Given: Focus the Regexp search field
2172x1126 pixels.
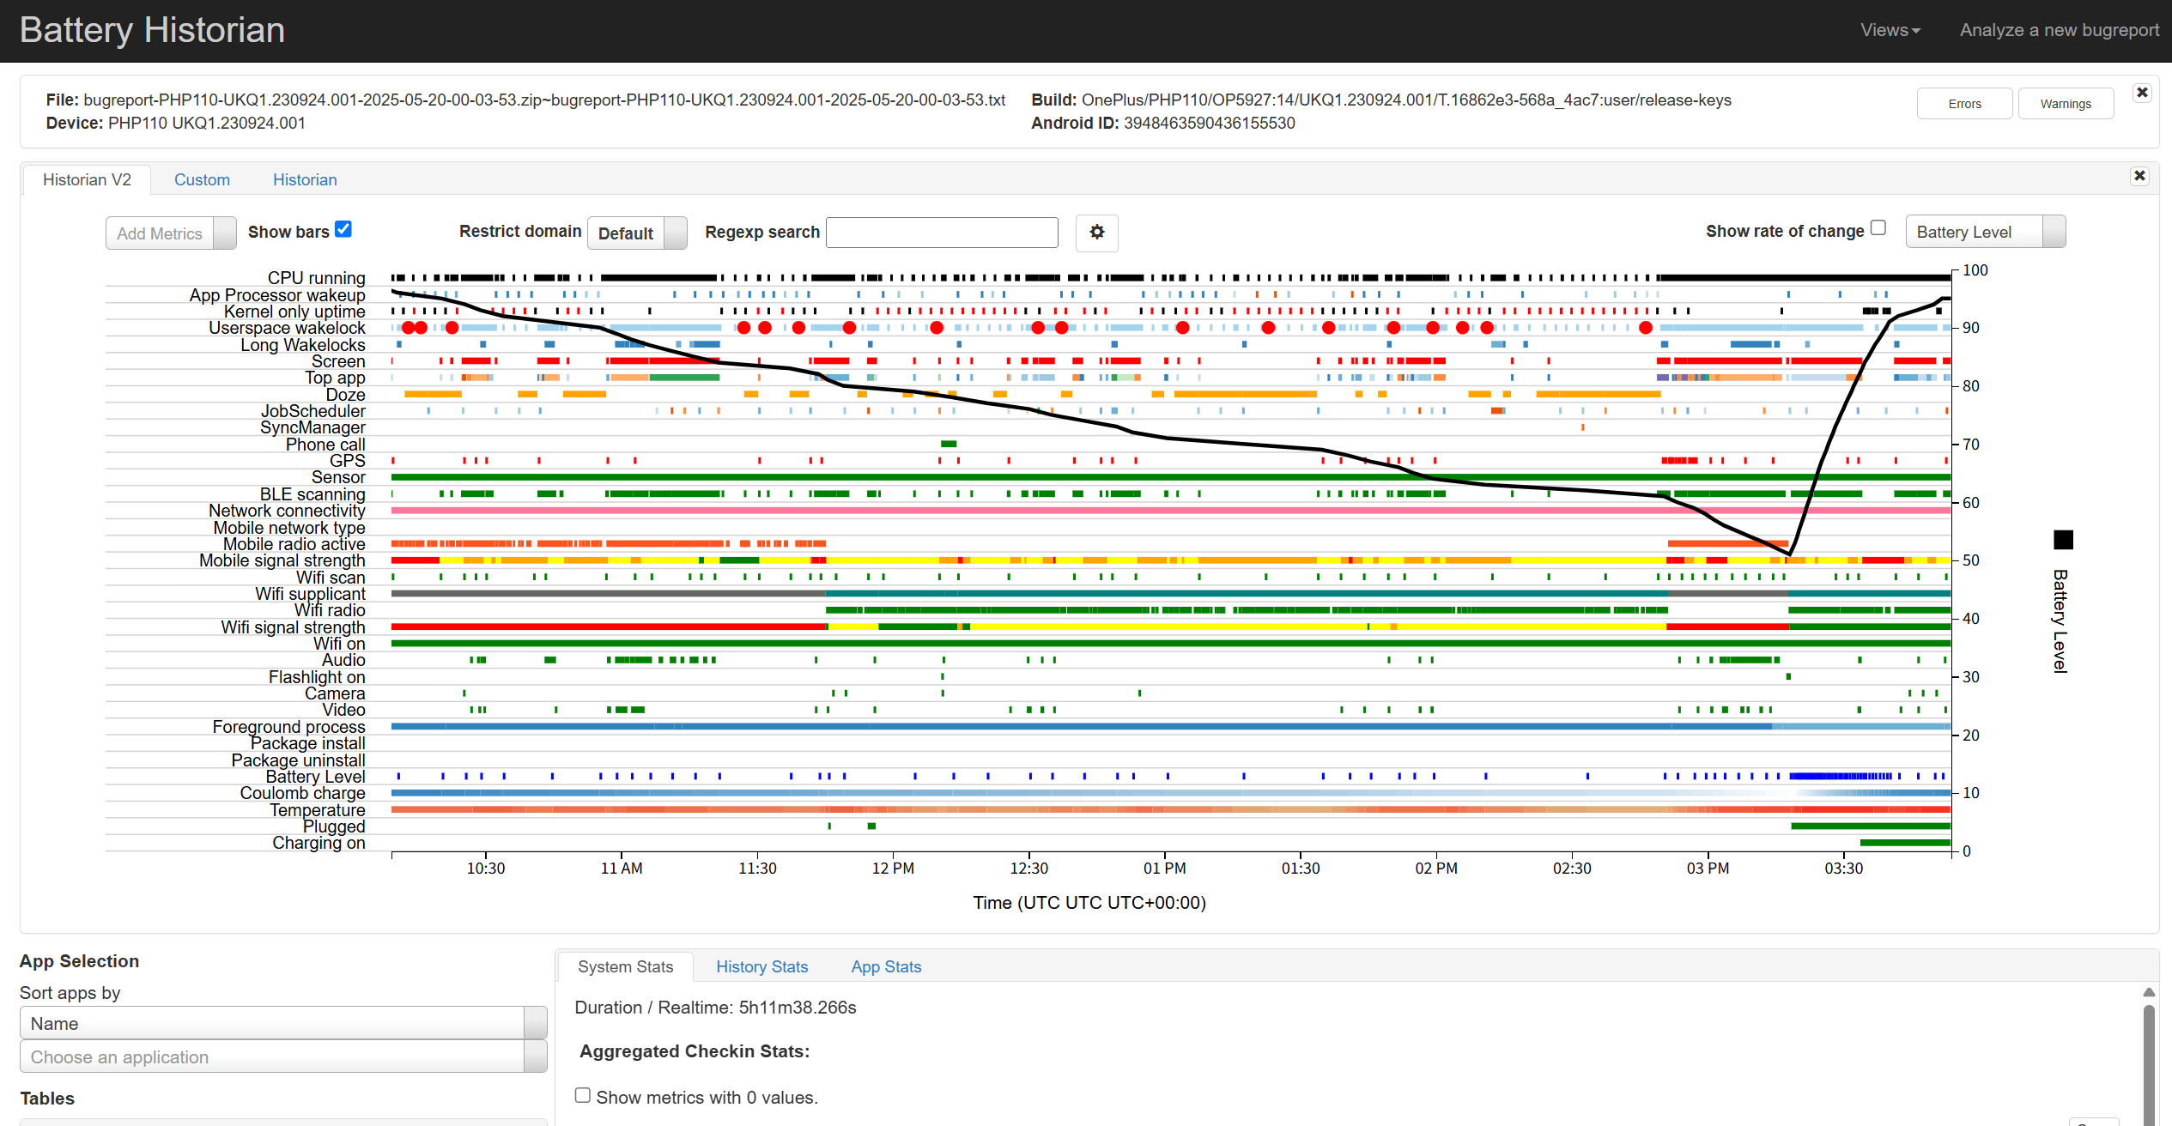Looking at the screenshot, I should [942, 233].
